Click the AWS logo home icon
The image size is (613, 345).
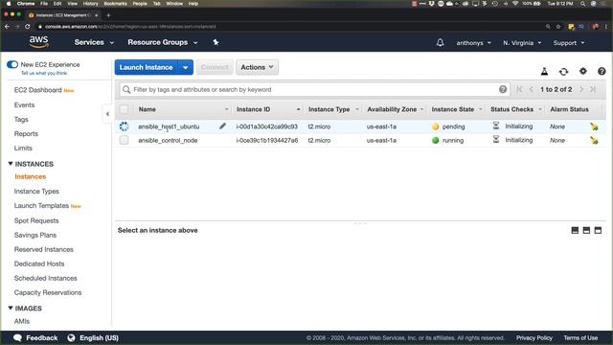[38, 41]
